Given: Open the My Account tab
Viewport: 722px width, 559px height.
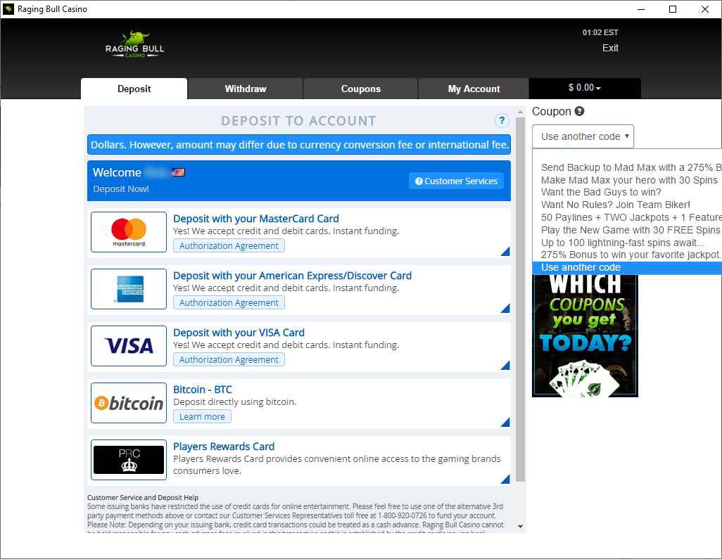Looking at the screenshot, I should click(474, 89).
